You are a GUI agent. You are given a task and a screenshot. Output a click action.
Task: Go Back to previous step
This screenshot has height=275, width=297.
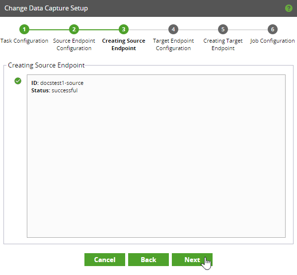(x=148, y=260)
